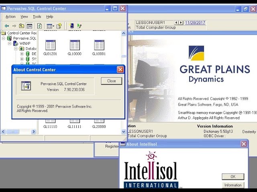Viewport: 257px width, 192px height.
Task: Click Version 7.90.230.036 text in About dialog
Action: (x=66, y=90)
